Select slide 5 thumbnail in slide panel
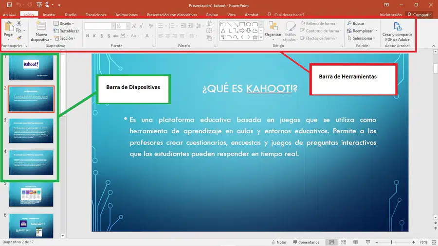The image size is (438, 246). (31, 194)
